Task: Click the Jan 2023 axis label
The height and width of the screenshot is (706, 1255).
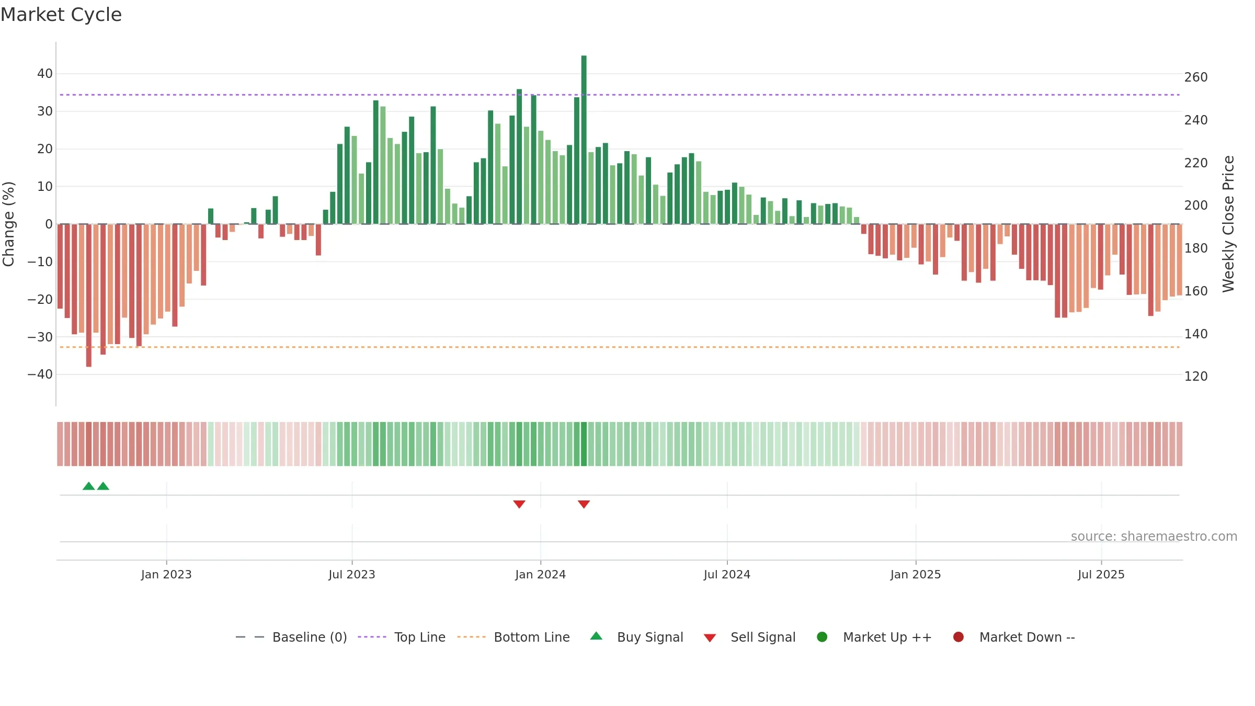Action: point(166,574)
